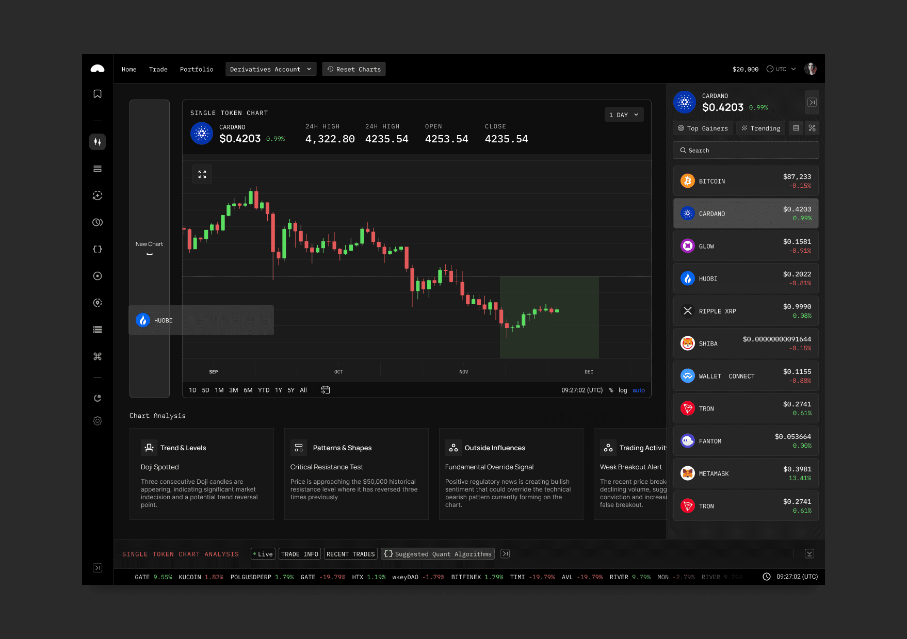The image size is (907, 639).
Task: Open the Portfolio menu
Action: point(197,69)
